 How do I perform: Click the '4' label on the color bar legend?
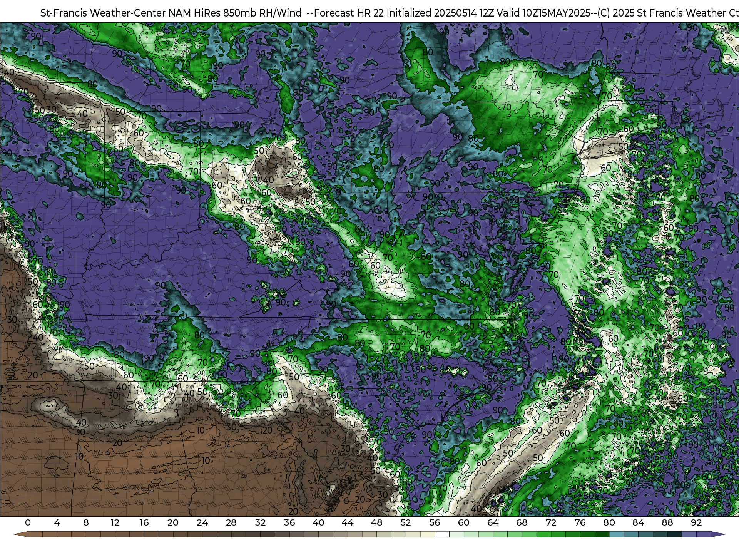pos(57,523)
